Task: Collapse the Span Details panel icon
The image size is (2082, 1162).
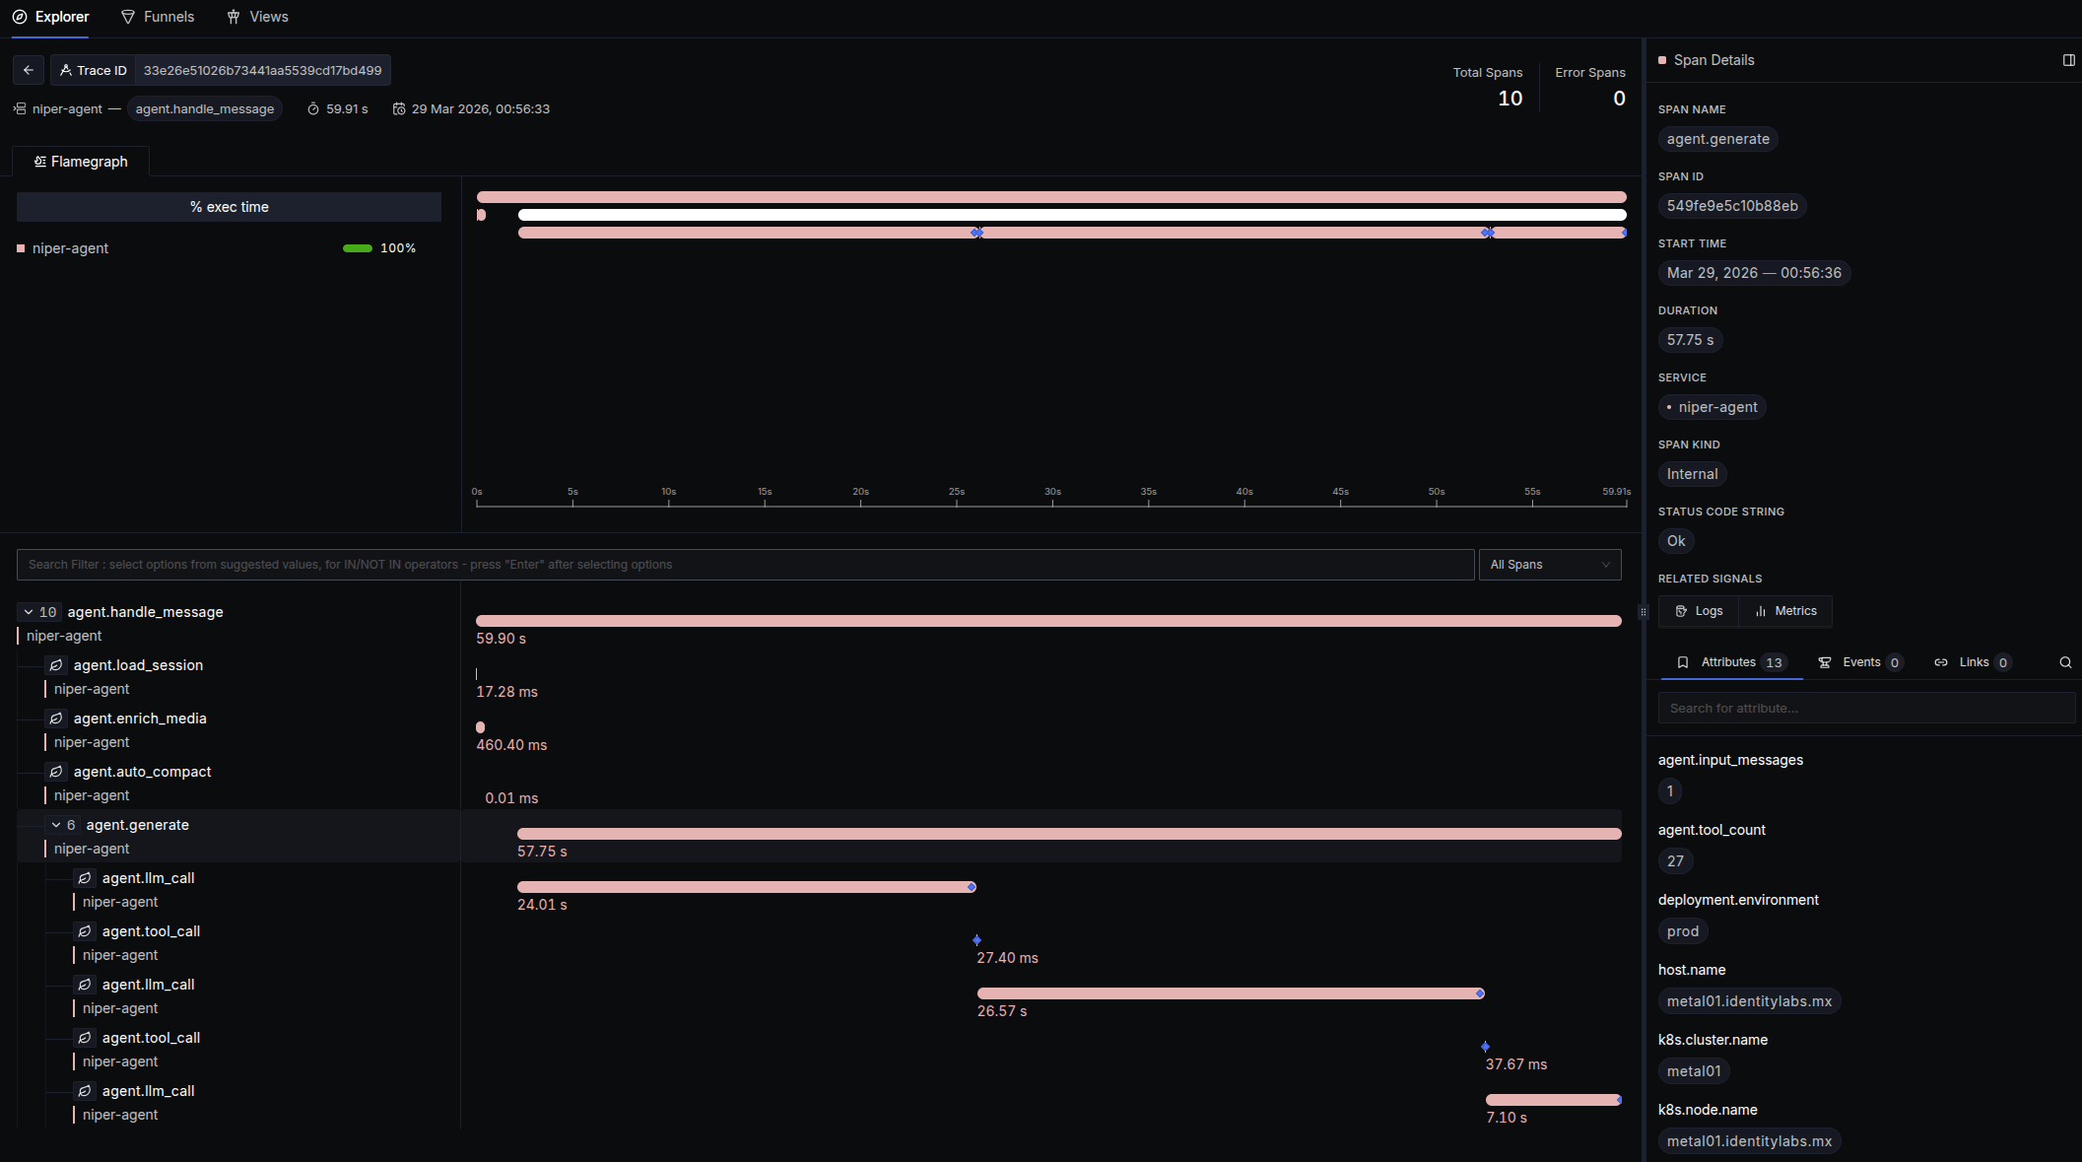Action: (x=2068, y=60)
